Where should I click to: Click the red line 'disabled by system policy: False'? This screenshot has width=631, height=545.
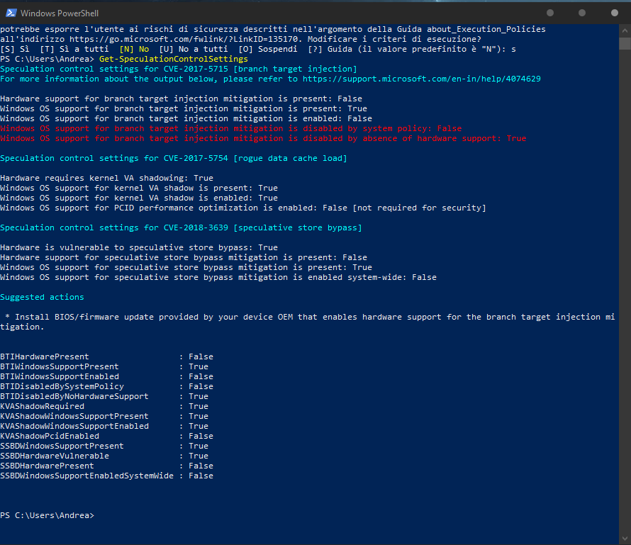pos(230,128)
